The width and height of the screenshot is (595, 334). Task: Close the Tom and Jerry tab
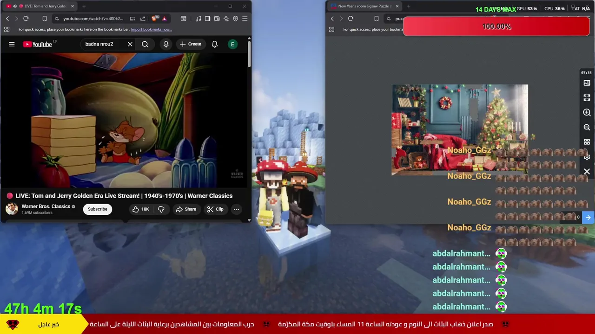pyautogui.click(x=72, y=6)
